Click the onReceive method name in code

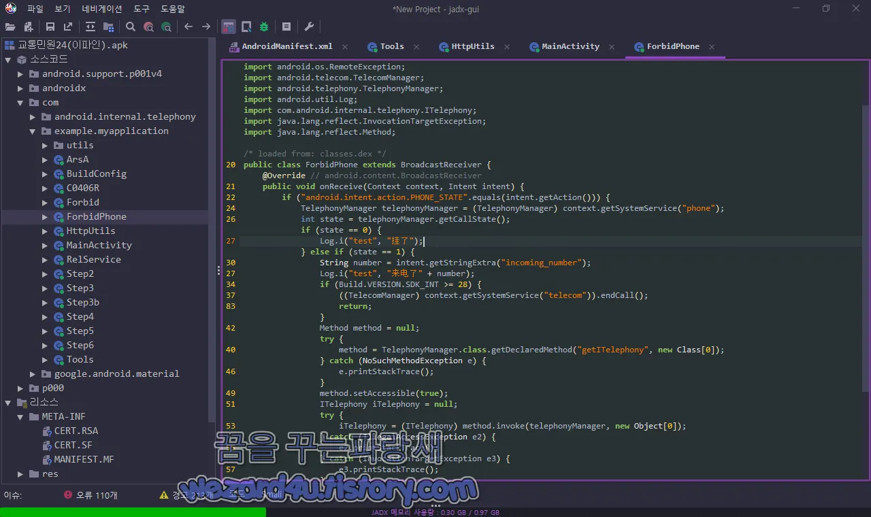tap(340, 186)
